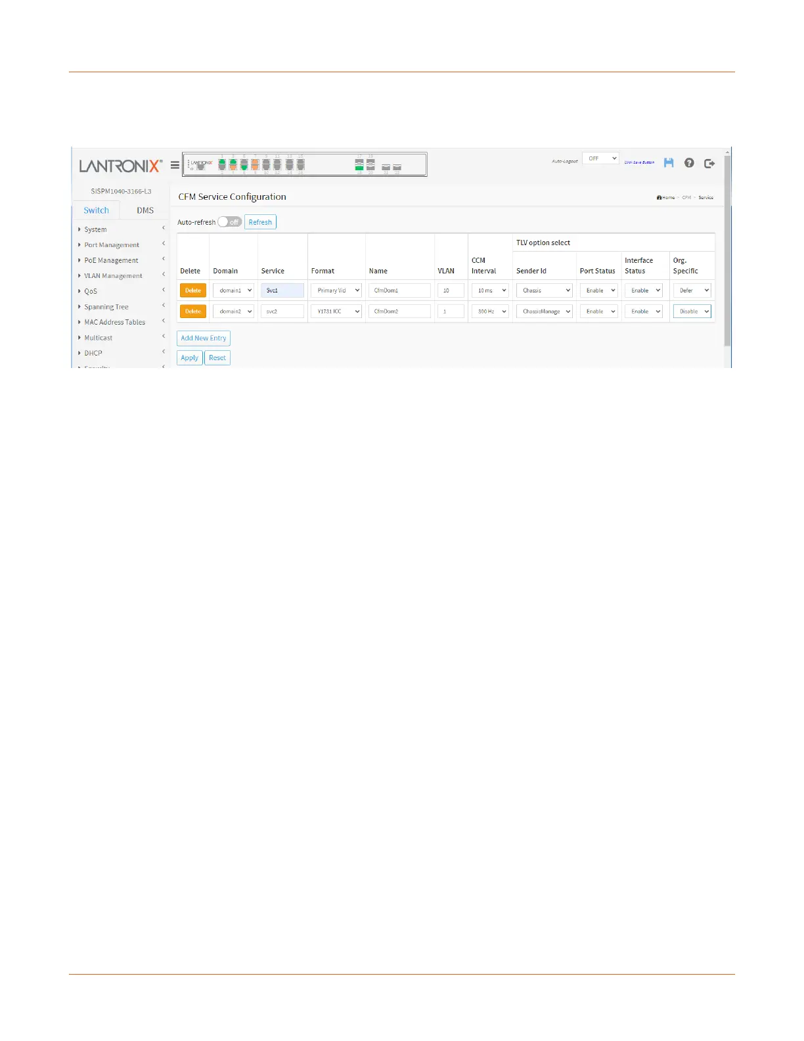The width and height of the screenshot is (804, 1041).
Task: Expand the Multicast menu
Action: (121, 338)
